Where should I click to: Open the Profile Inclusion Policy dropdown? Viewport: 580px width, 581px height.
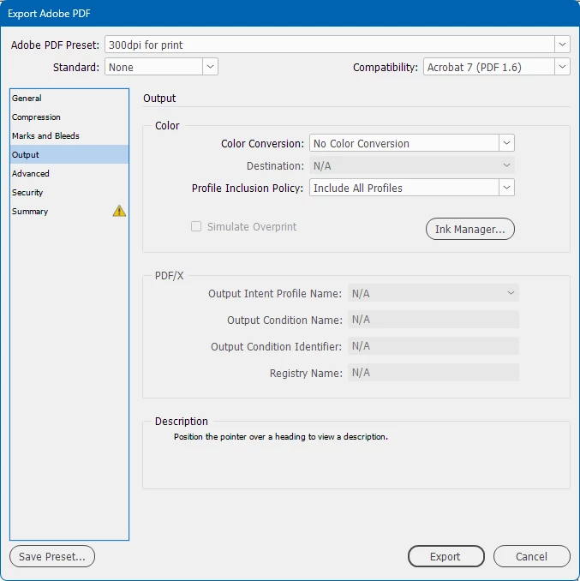pyautogui.click(x=412, y=188)
